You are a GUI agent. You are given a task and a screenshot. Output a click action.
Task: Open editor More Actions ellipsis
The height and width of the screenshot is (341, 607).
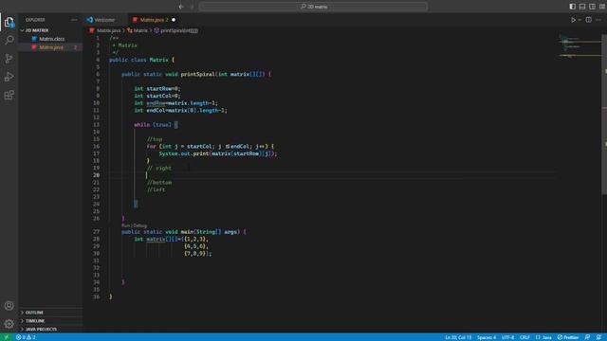pos(598,20)
